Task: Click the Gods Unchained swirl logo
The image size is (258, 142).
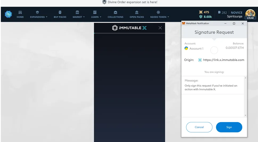Action: (x=8, y=14)
